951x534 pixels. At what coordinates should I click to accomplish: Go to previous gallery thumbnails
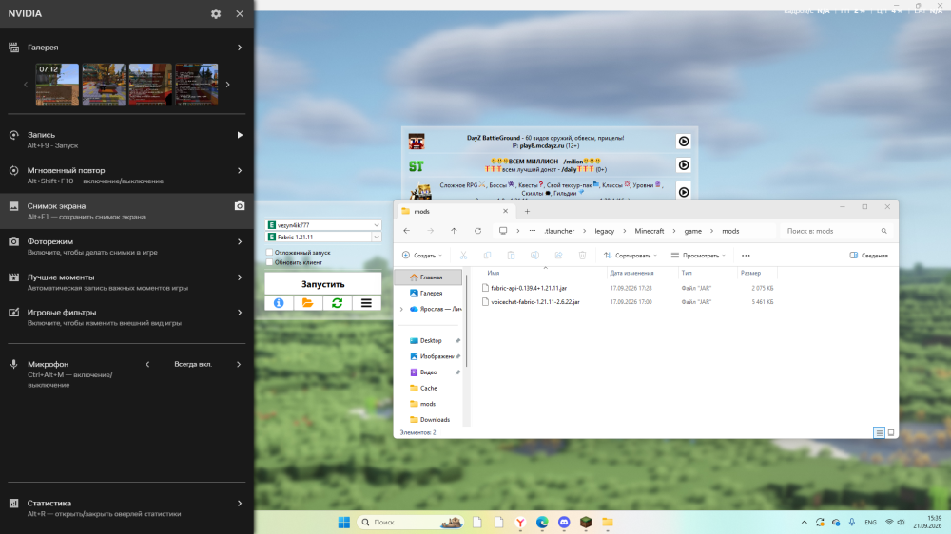pyautogui.click(x=26, y=85)
